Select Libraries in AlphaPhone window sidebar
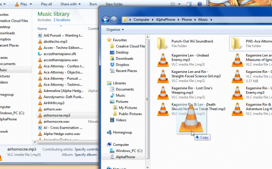This screenshot has height=169, width=272. tap(117, 83)
